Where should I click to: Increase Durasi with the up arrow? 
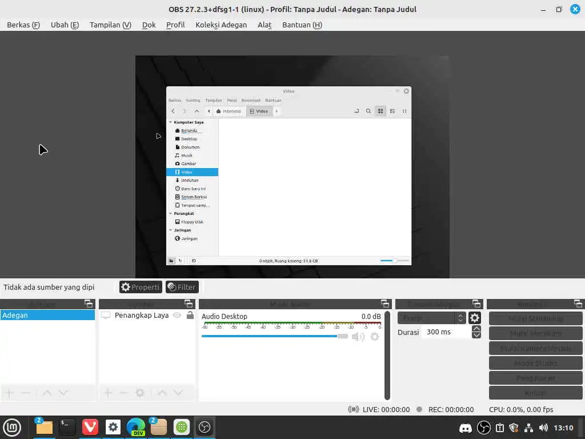click(476, 329)
